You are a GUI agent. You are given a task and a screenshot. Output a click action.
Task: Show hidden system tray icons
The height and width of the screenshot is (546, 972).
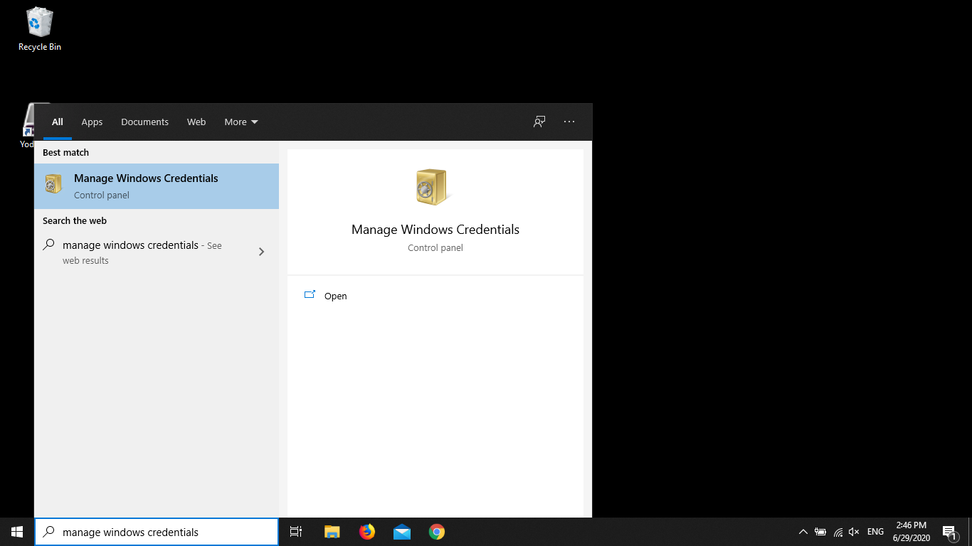click(803, 532)
